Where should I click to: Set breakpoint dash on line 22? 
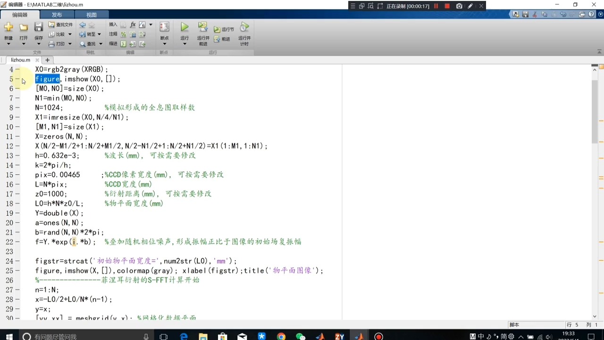(17, 242)
